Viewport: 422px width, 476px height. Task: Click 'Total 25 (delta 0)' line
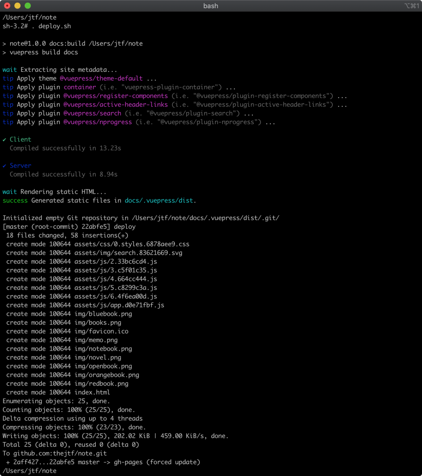[71, 445]
